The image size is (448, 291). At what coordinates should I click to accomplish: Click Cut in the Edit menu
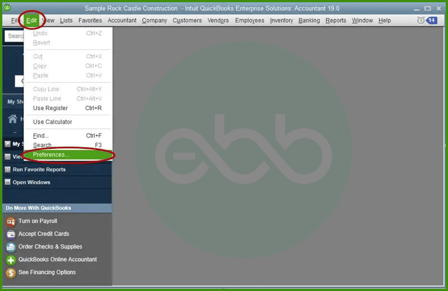[x=68, y=56]
